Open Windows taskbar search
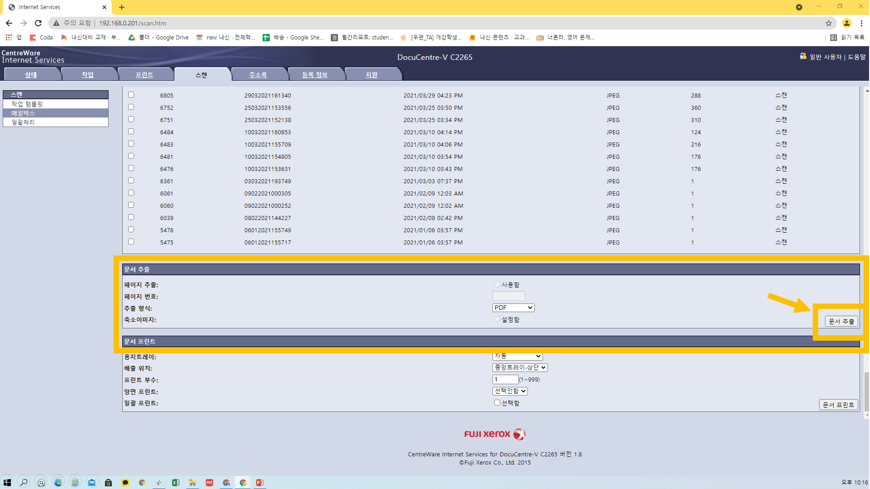 tap(24, 482)
